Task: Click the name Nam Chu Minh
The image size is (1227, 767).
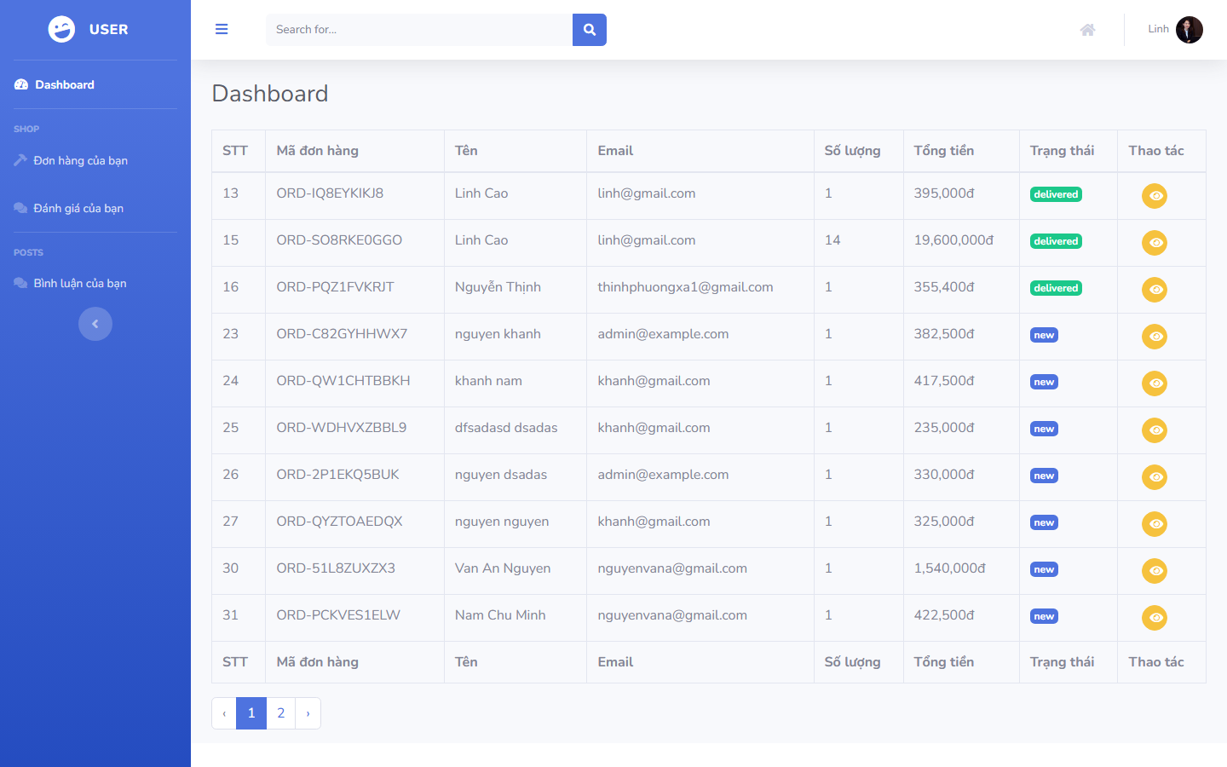Action: coord(500,615)
